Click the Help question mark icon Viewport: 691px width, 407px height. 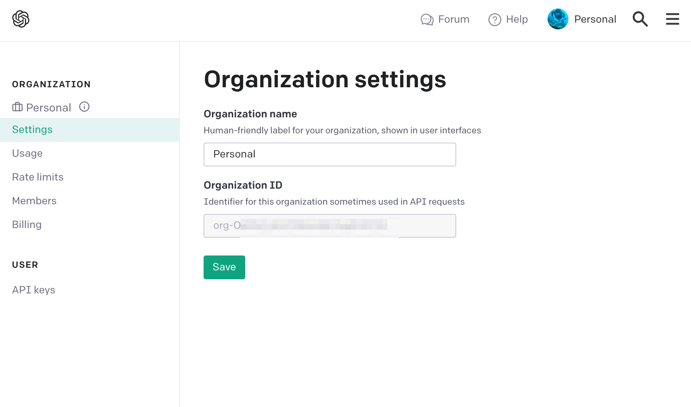494,19
